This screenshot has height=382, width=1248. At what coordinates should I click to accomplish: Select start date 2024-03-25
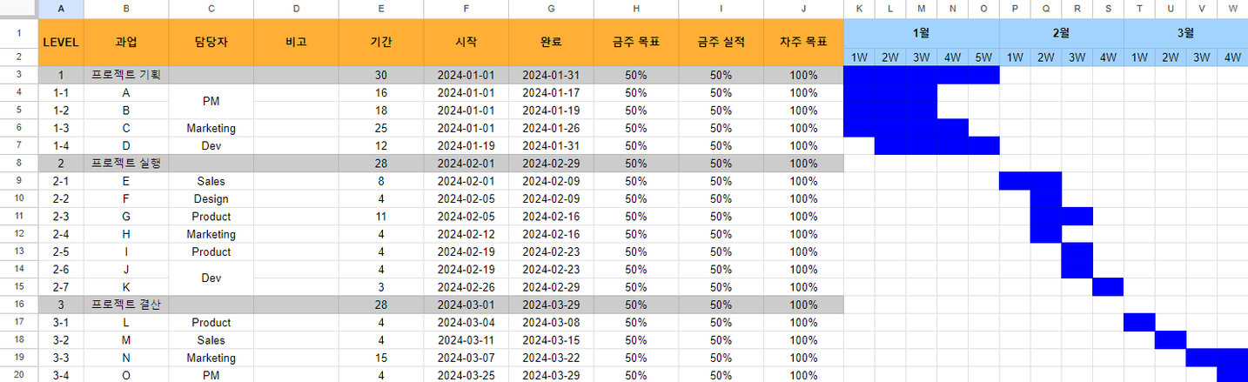coord(466,375)
